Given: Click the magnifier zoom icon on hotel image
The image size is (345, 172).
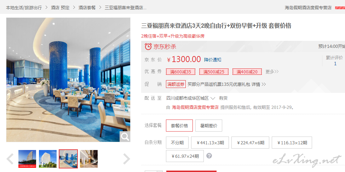Looking at the screenshot, I should pyautogui.click(x=125, y=137).
